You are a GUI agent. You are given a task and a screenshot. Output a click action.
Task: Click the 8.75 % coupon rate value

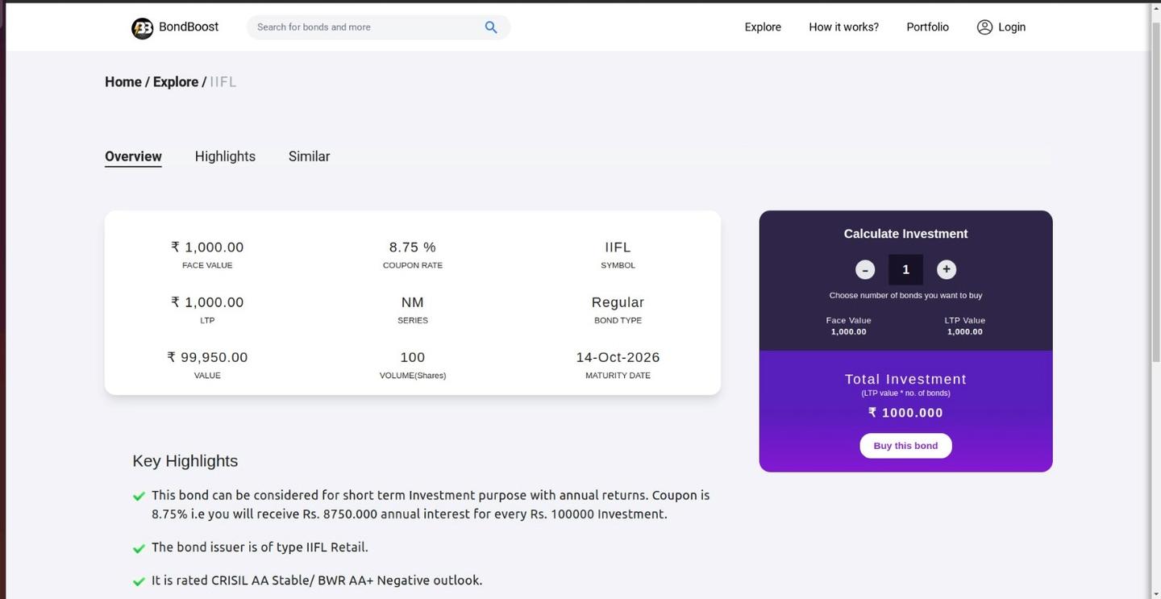coord(412,248)
